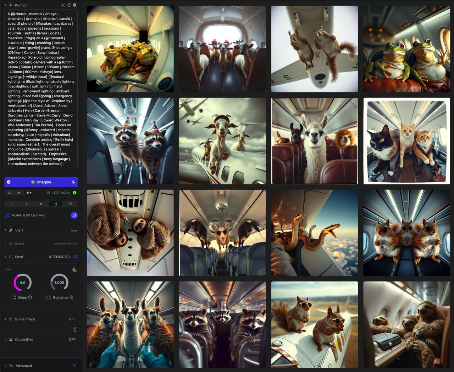Clear the prompt with the X icon

point(74,5)
